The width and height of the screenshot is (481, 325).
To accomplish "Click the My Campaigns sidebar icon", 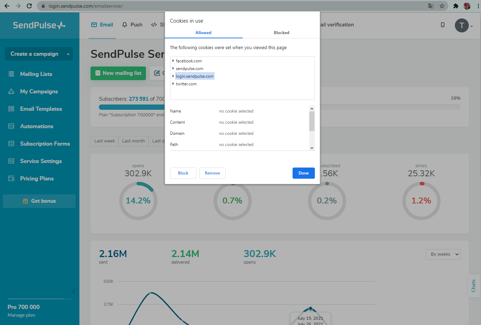I will click(x=11, y=91).
